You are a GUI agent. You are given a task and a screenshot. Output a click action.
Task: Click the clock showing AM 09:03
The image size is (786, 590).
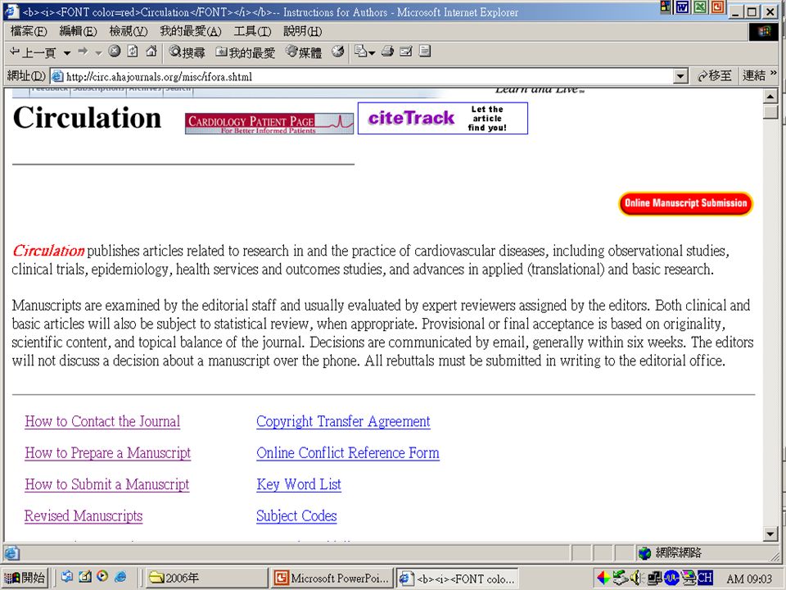749,579
